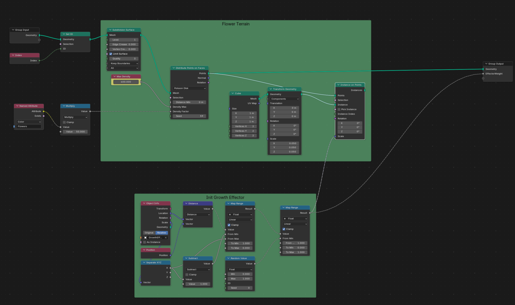Viewport: 515px width, 305px height.
Task: Collapse the Group Output node
Action: point(486,64)
